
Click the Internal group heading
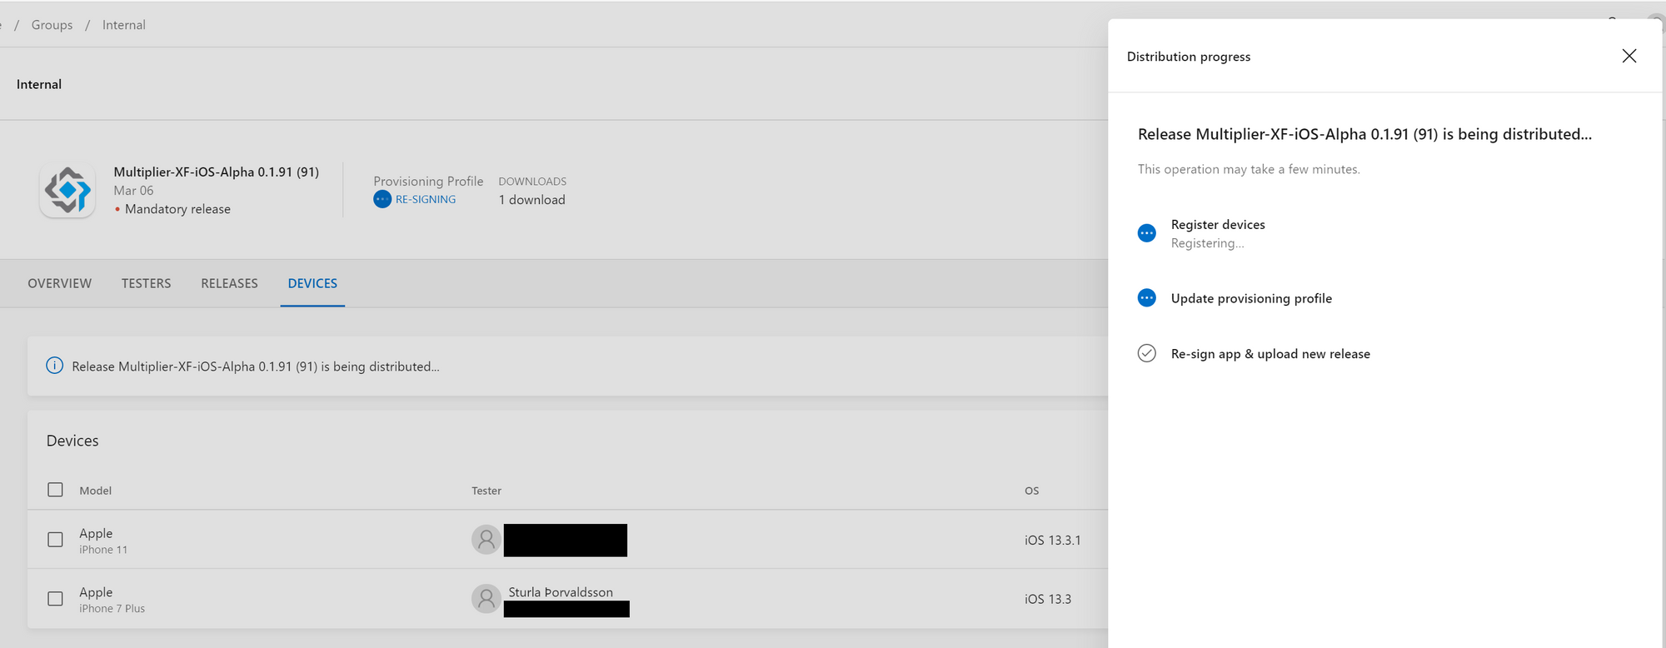tap(39, 84)
